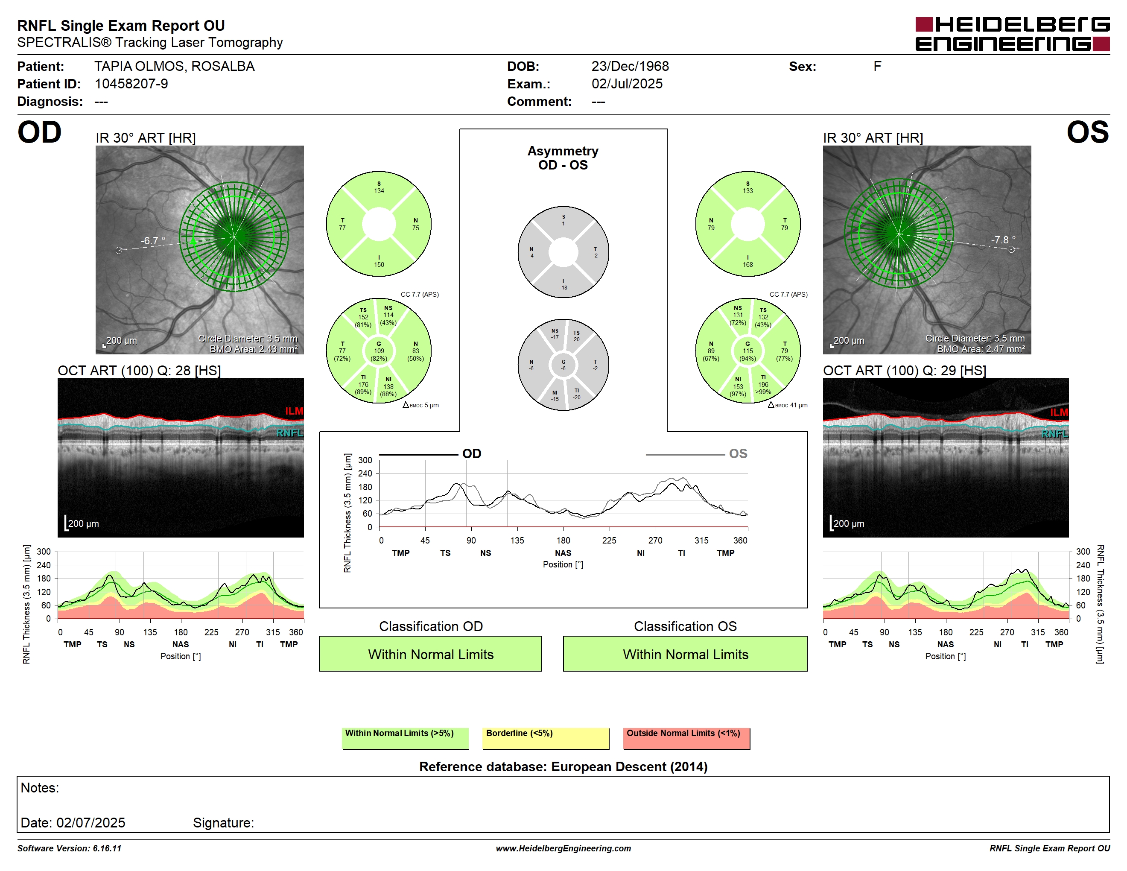
Task: Click the OS TI sector 196 >99%
Action: pos(763,384)
